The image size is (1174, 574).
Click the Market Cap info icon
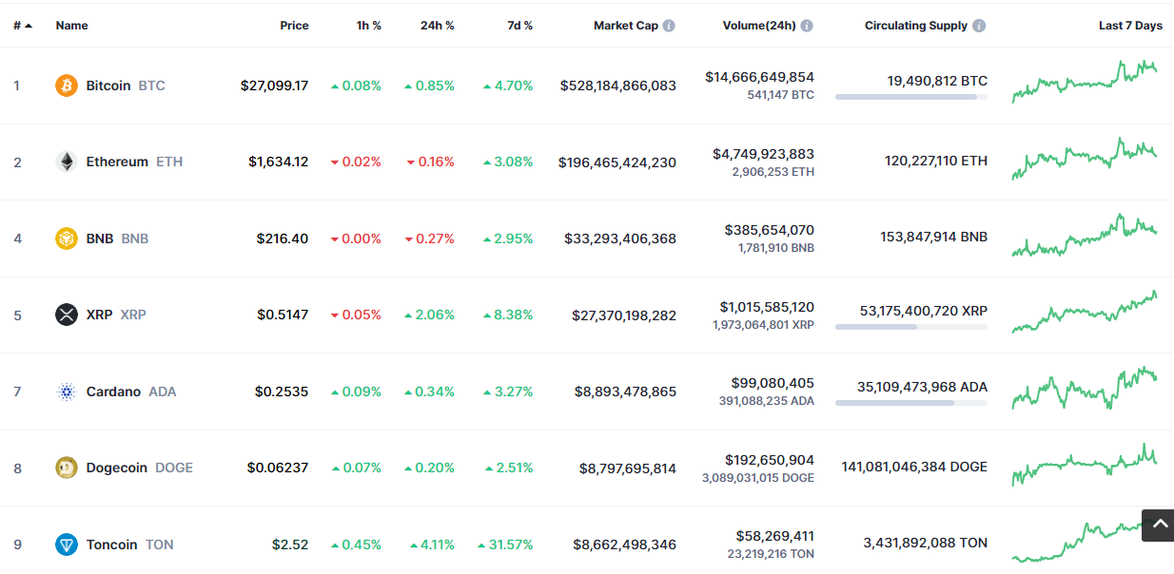click(669, 26)
